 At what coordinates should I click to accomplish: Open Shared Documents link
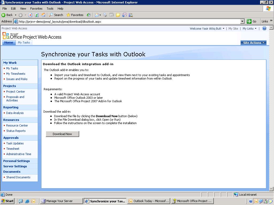[x=18, y=177]
